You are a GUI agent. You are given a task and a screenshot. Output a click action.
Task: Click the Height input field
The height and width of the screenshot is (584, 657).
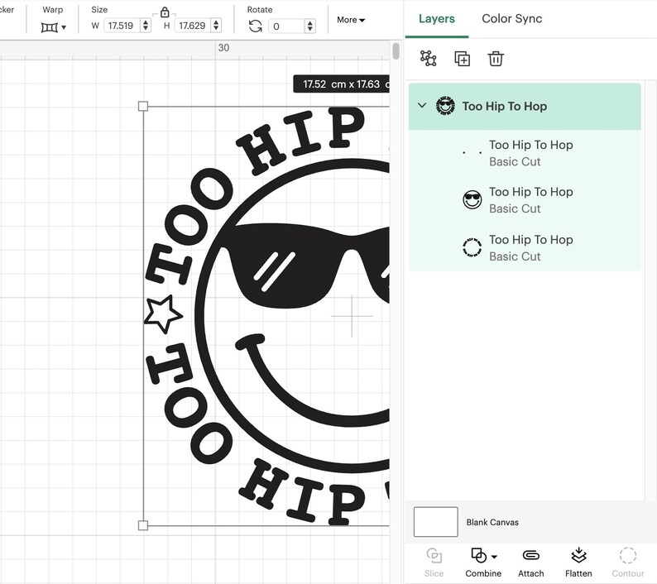pyautogui.click(x=193, y=26)
